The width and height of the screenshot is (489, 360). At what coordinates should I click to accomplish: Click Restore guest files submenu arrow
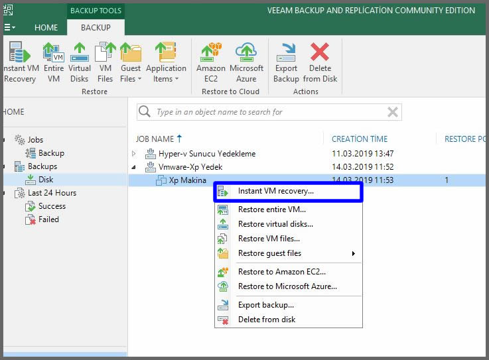click(x=354, y=253)
